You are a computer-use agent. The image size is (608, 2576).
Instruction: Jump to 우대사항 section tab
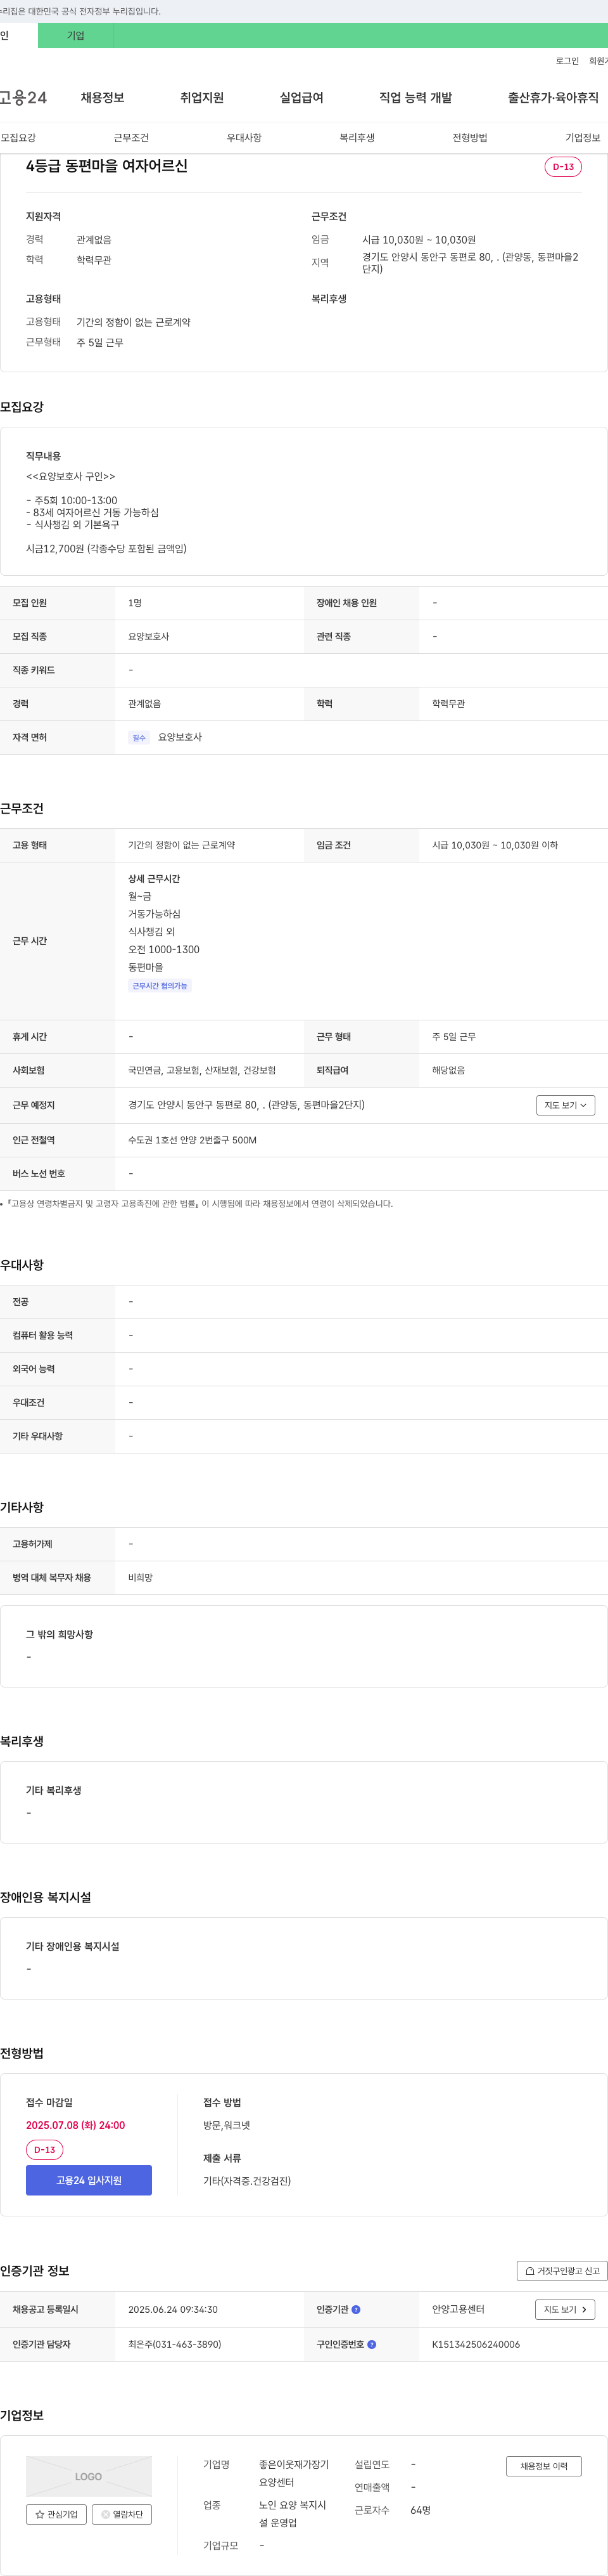pos(244,137)
